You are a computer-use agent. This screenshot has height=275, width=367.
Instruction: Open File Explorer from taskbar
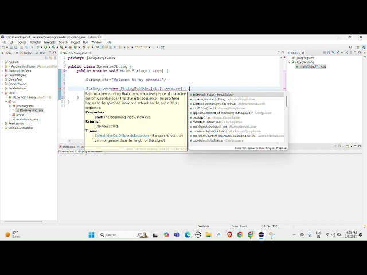208,234
